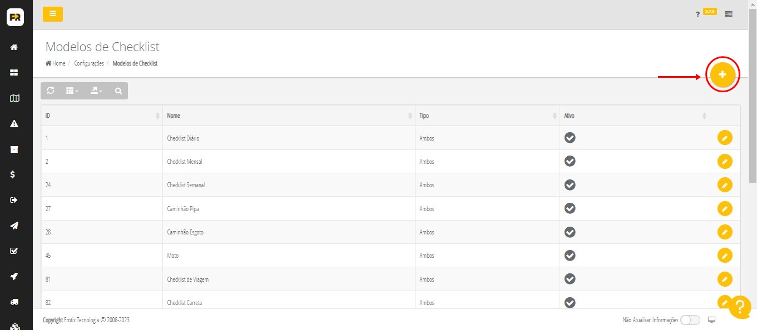
Task: Click the round help question mark bubble
Action: (x=739, y=307)
